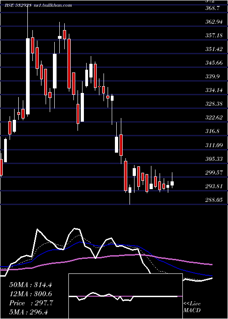Click the 5MA : 296.4 readout
The image size is (228, 319).
point(29,312)
